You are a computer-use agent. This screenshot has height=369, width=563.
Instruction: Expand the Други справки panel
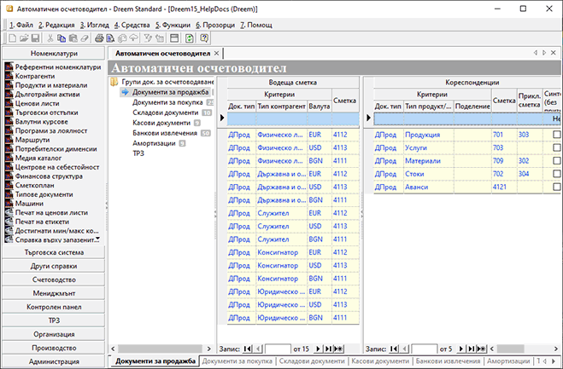click(54, 266)
